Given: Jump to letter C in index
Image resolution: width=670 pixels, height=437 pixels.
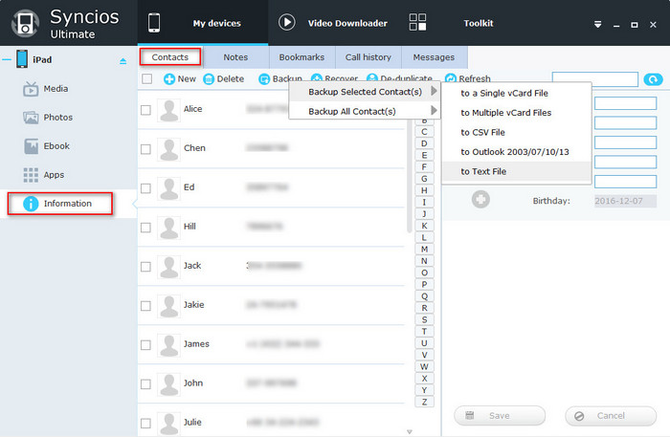Looking at the screenshot, I should (x=424, y=132).
